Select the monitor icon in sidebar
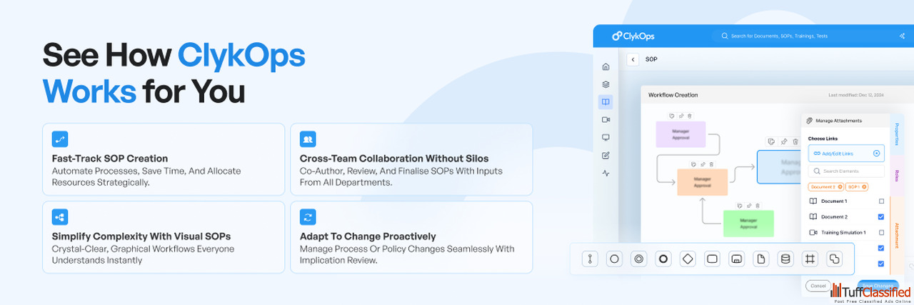Image resolution: width=914 pixels, height=305 pixels. (x=606, y=137)
